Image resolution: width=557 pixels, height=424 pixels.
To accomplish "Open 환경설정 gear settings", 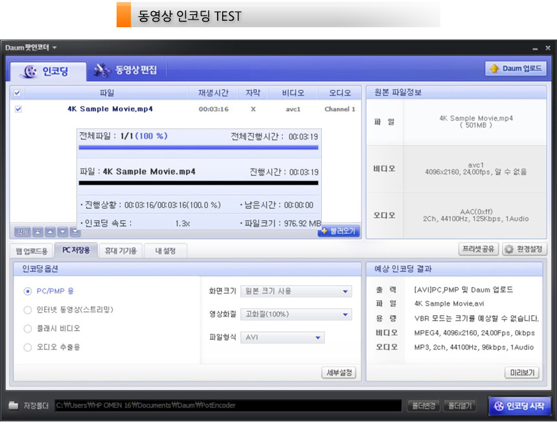I will pos(524,250).
